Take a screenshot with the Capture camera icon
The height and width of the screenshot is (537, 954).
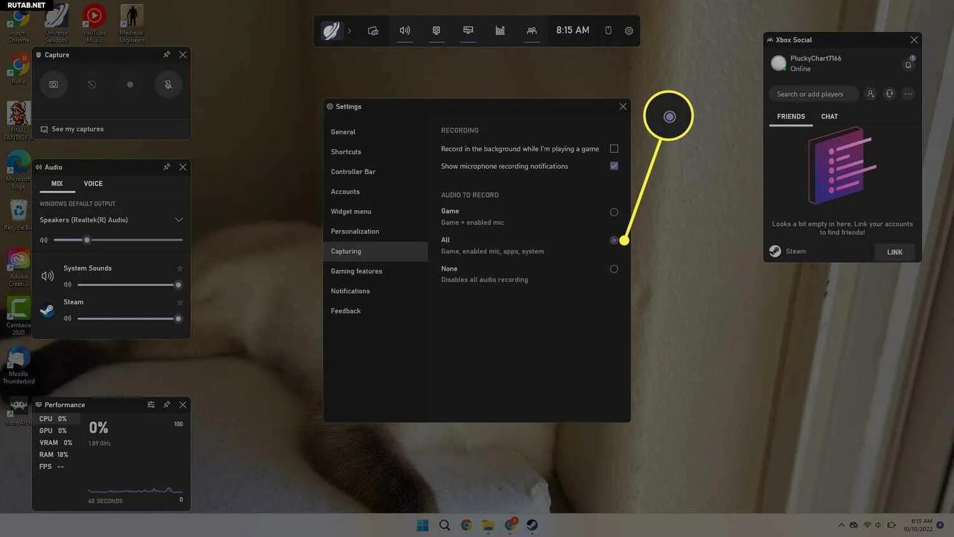click(x=53, y=85)
